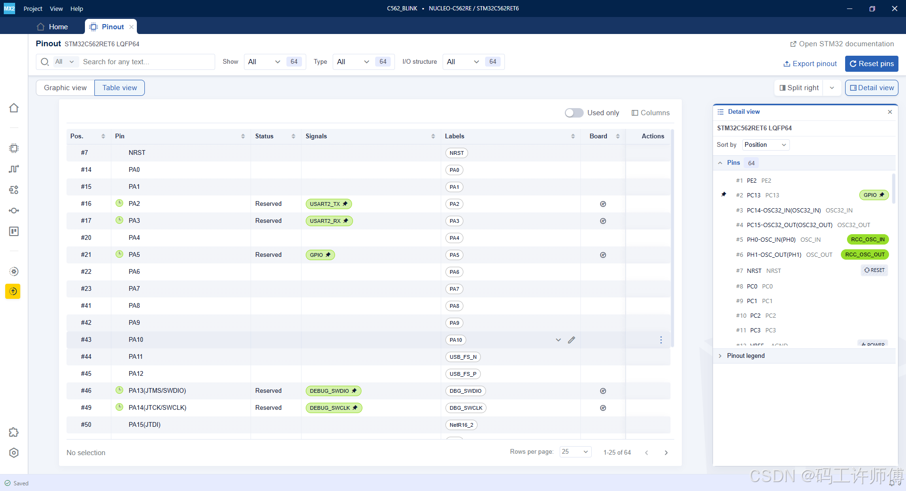Image resolution: width=906 pixels, height=491 pixels.
Task: Open the I/O structure dropdown
Action: (463, 62)
